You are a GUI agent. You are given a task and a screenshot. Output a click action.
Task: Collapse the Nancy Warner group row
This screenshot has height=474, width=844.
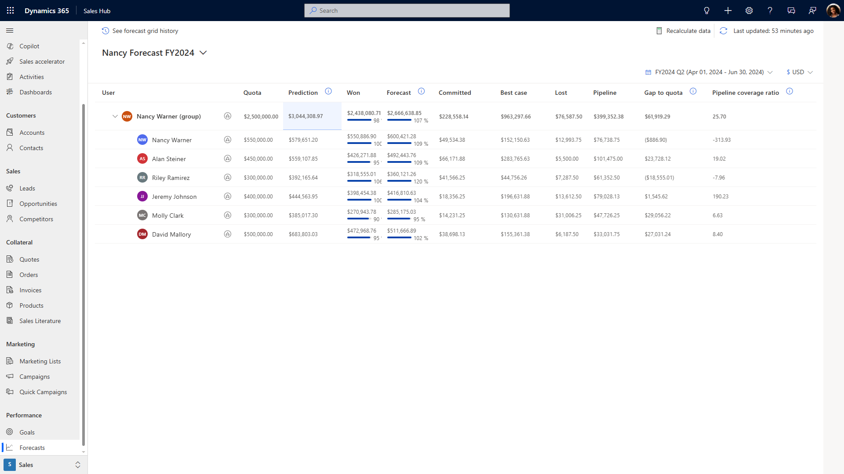click(x=115, y=116)
